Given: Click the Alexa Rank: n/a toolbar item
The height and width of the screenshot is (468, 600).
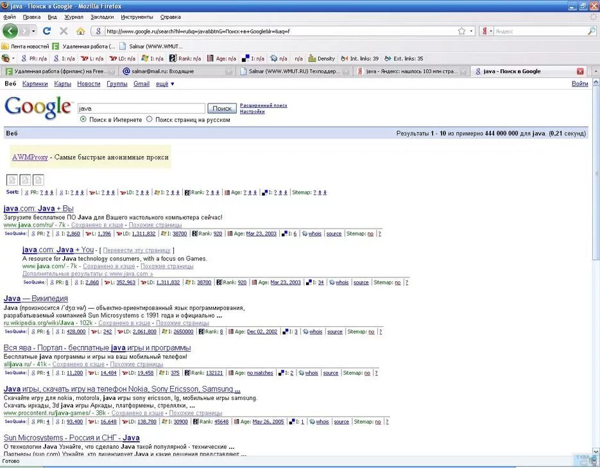Looking at the screenshot, I should tap(185, 58).
